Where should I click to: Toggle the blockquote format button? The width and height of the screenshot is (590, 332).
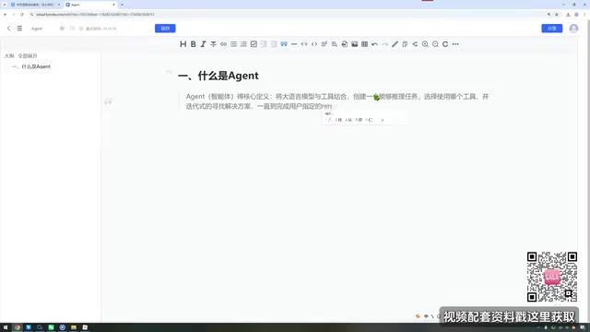(284, 44)
